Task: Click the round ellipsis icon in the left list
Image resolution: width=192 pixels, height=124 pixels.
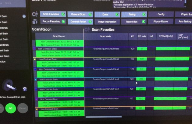Action: (x=24, y=16)
